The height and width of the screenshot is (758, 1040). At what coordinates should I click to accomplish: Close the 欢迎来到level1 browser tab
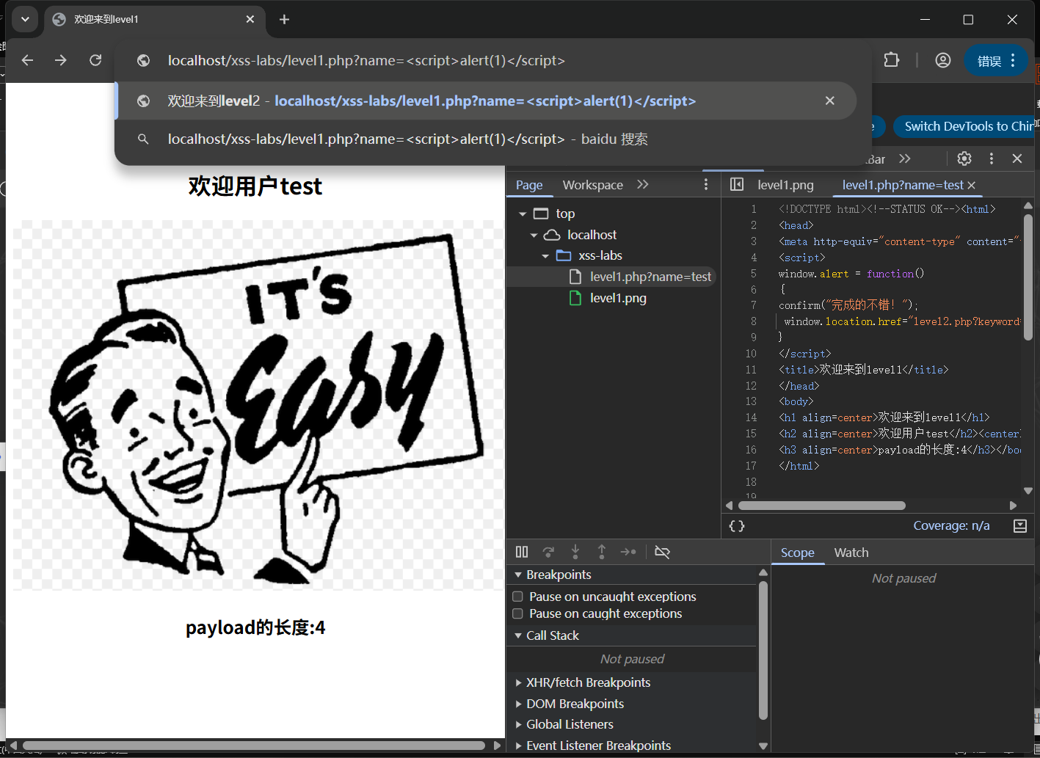click(x=250, y=20)
